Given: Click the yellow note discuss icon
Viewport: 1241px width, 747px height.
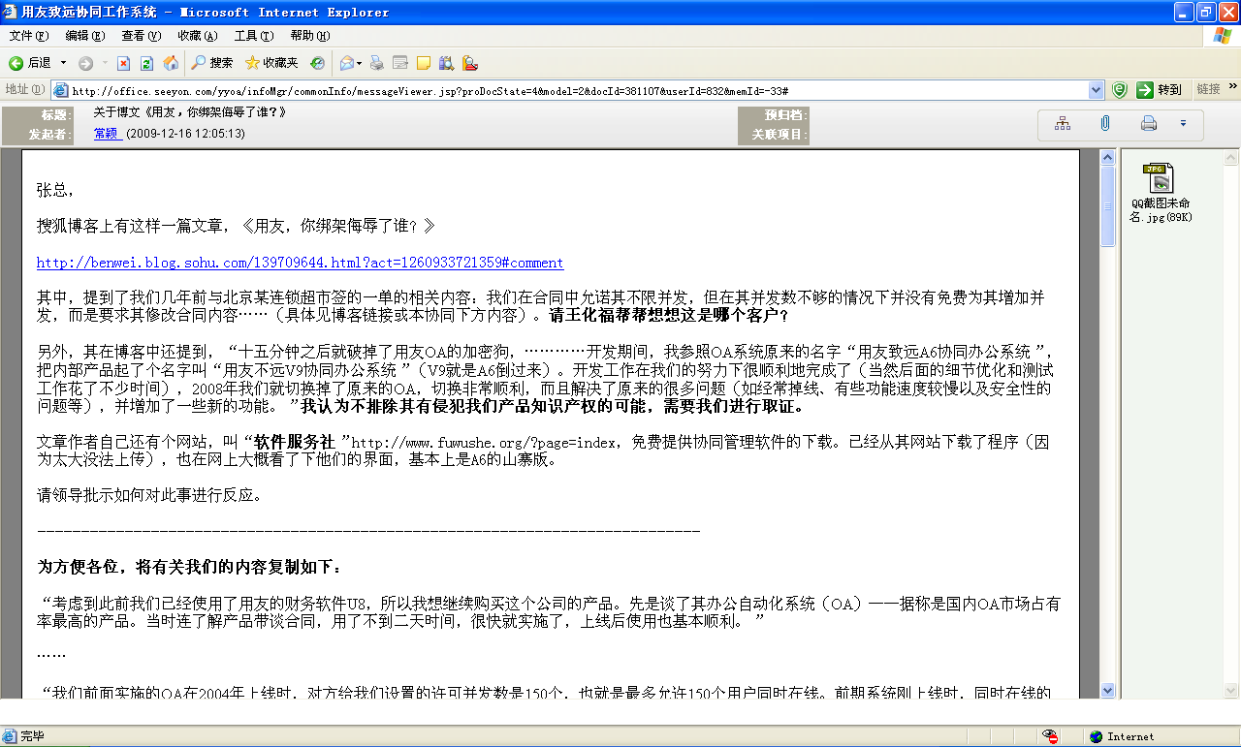Looking at the screenshot, I should pyautogui.click(x=423, y=63).
